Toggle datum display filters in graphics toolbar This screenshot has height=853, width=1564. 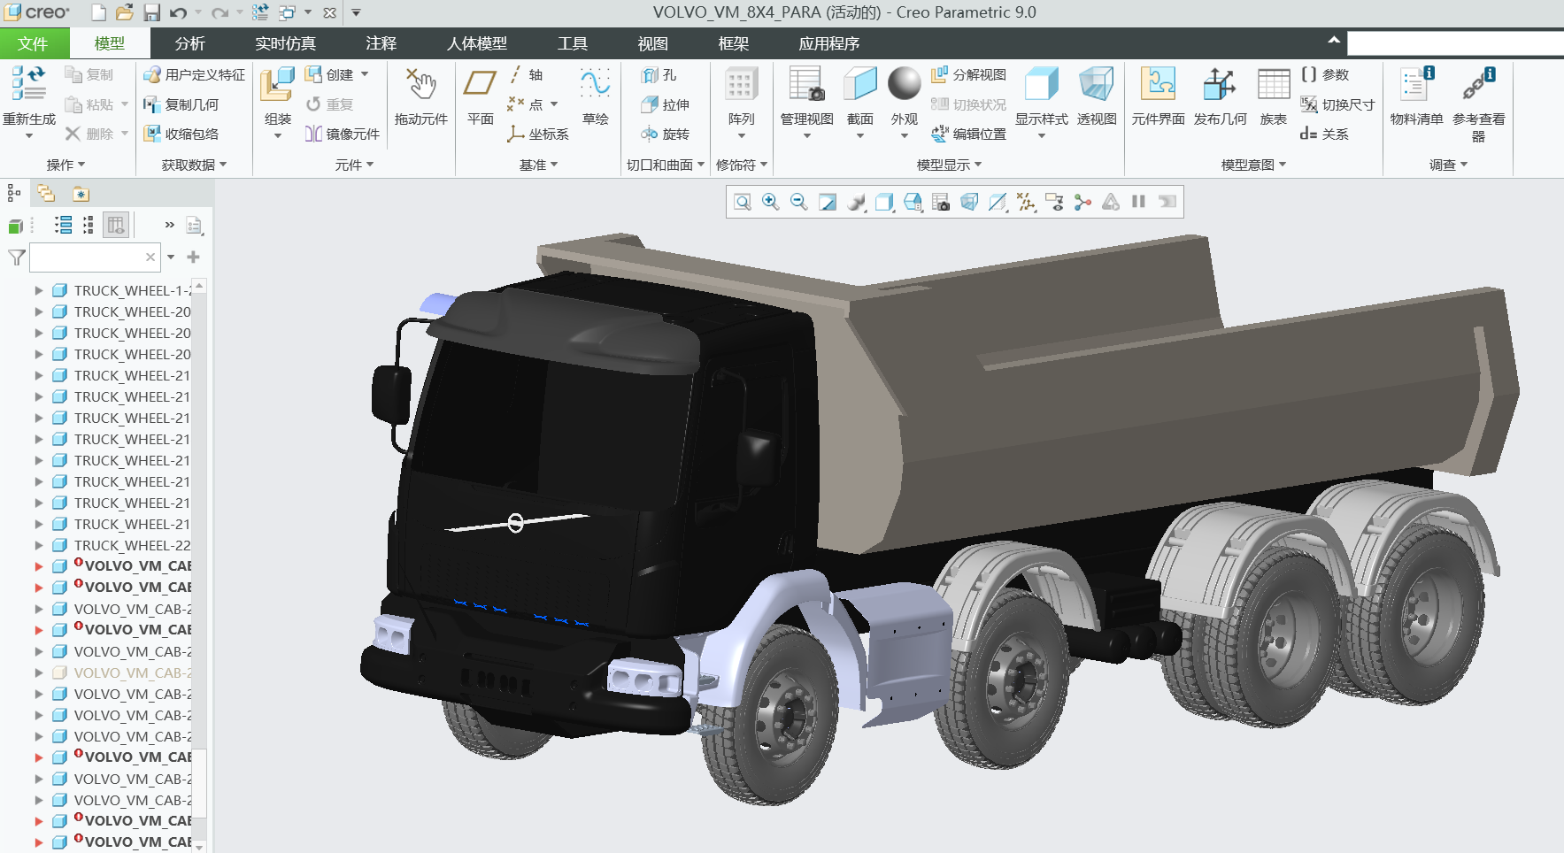[1026, 202]
